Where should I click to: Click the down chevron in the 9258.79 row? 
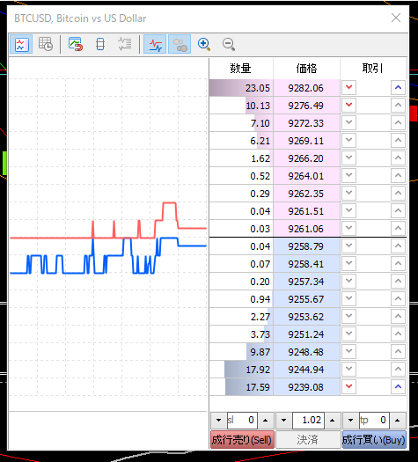[349, 246]
